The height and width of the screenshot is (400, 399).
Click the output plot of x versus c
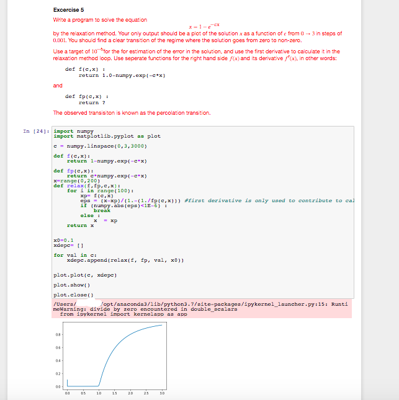pos(111,358)
